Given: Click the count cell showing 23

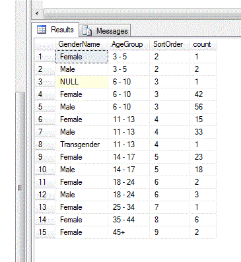Looking at the screenshot, I should click(x=203, y=157).
